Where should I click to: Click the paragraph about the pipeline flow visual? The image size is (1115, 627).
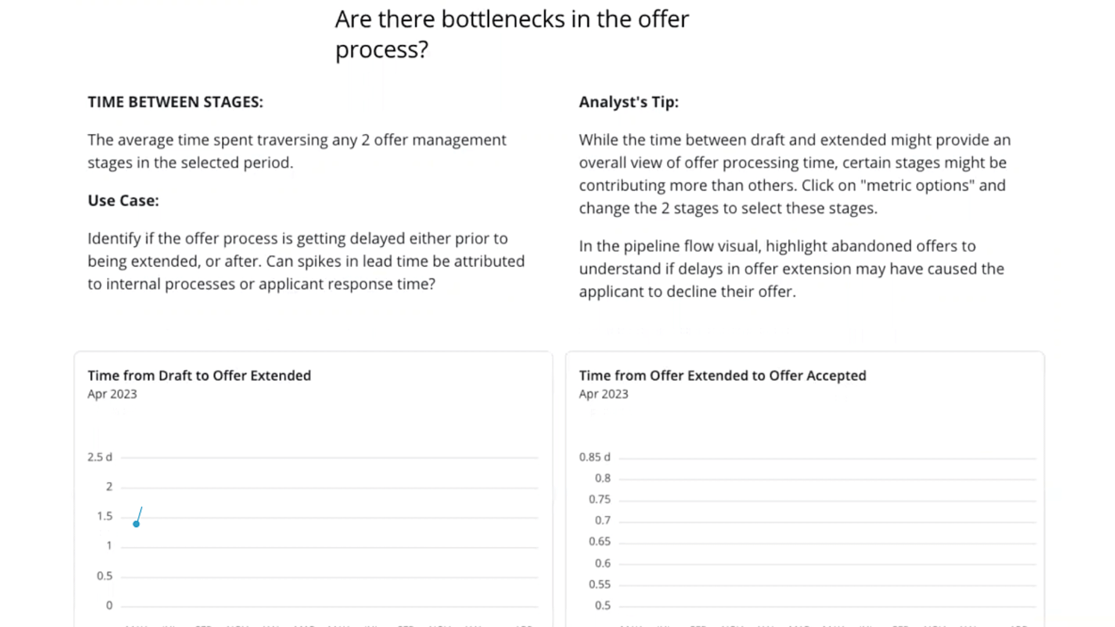[791, 269]
